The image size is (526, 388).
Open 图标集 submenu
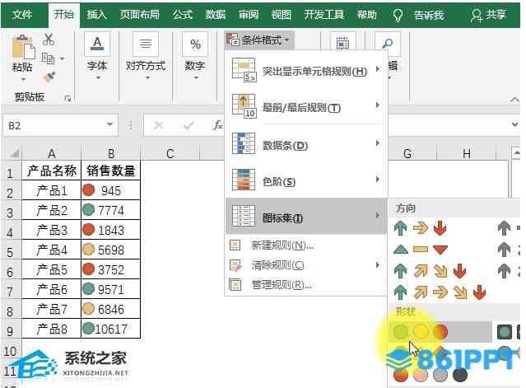[306, 217]
